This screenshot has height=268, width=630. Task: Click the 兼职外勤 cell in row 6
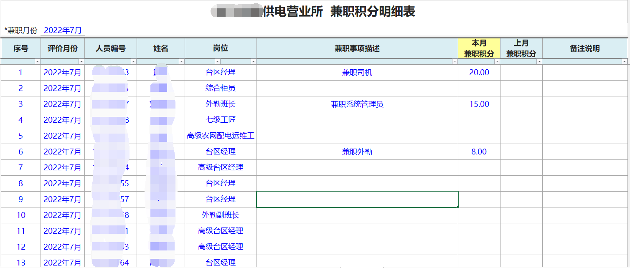click(x=357, y=152)
